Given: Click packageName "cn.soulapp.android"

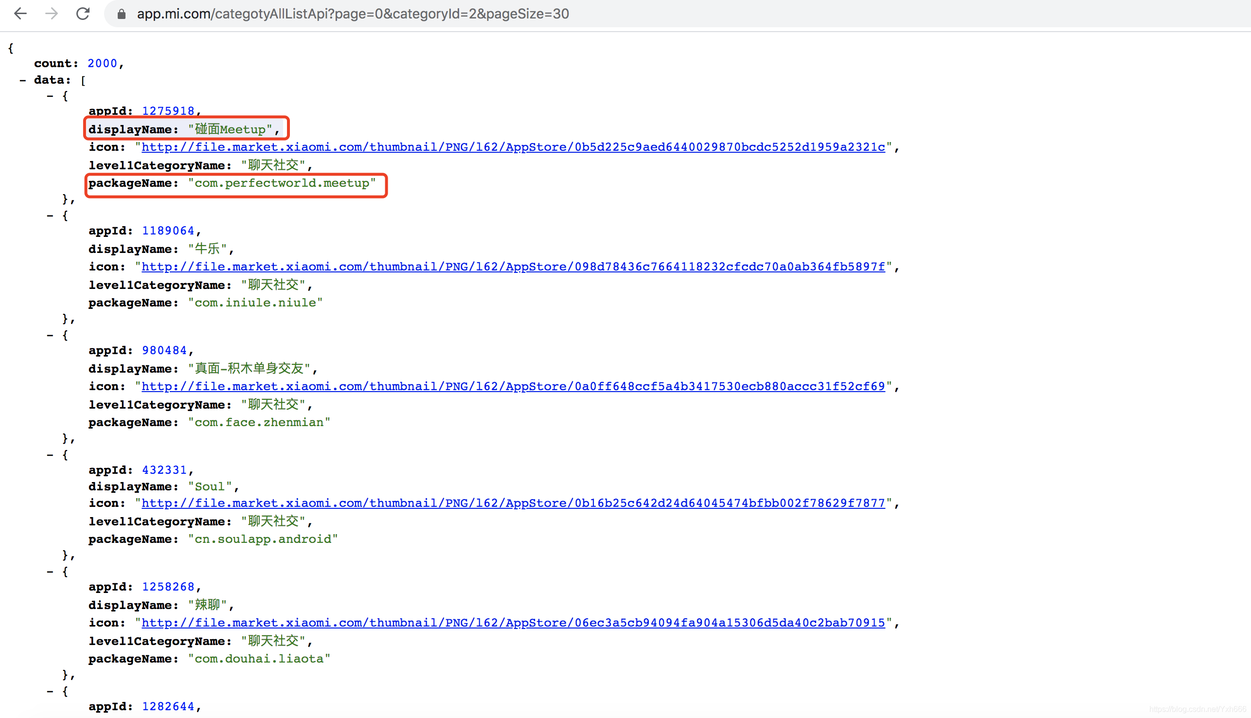Looking at the screenshot, I should 263,539.
